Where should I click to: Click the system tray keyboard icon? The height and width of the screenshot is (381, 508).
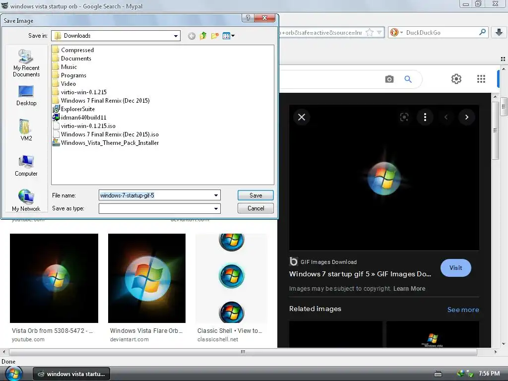(x=438, y=374)
